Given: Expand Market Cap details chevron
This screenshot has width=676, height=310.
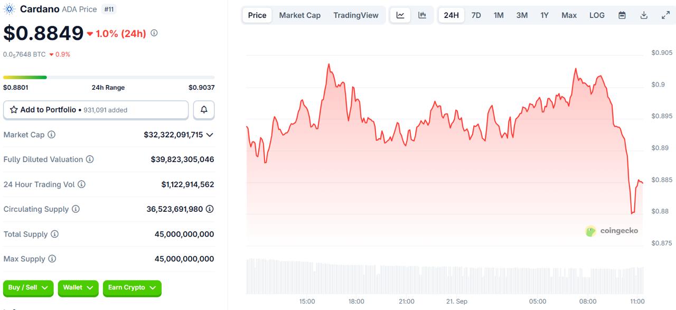Looking at the screenshot, I should pyautogui.click(x=210, y=135).
